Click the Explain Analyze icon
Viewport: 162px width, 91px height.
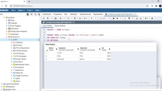[129, 18]
